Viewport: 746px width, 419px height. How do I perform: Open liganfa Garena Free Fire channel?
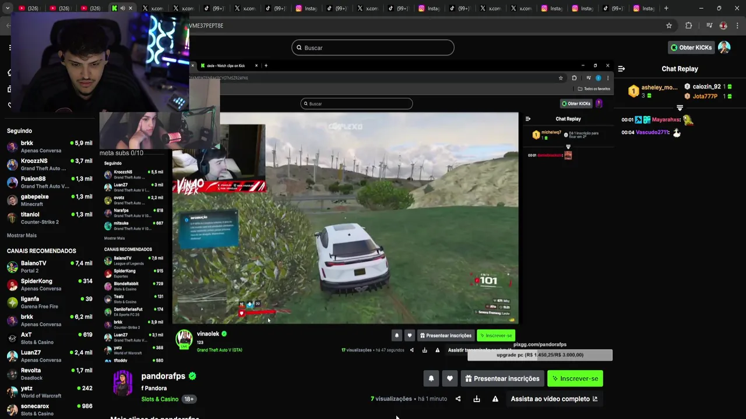(x=50, y=303)
